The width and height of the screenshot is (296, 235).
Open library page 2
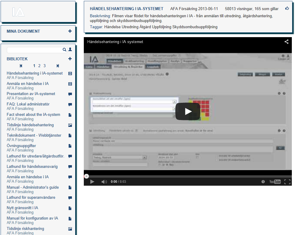tap(39, 66)
